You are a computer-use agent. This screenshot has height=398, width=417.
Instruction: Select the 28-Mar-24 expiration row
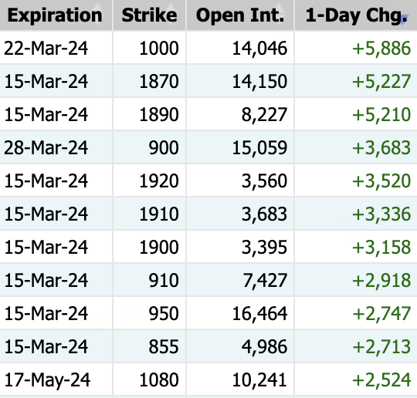coord(208,147)
